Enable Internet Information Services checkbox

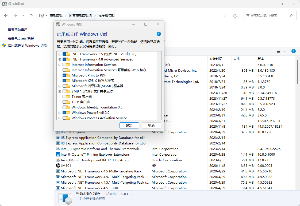[64, 65]
